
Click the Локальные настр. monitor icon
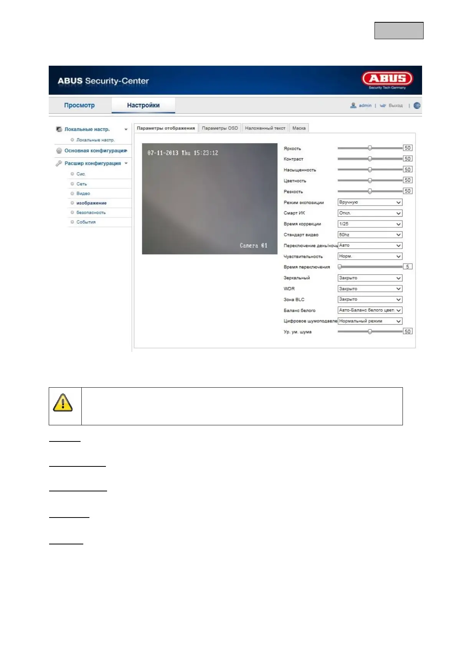point(59,129)
